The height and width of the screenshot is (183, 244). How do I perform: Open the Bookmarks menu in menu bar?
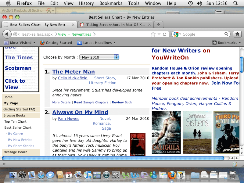[111, 3]
